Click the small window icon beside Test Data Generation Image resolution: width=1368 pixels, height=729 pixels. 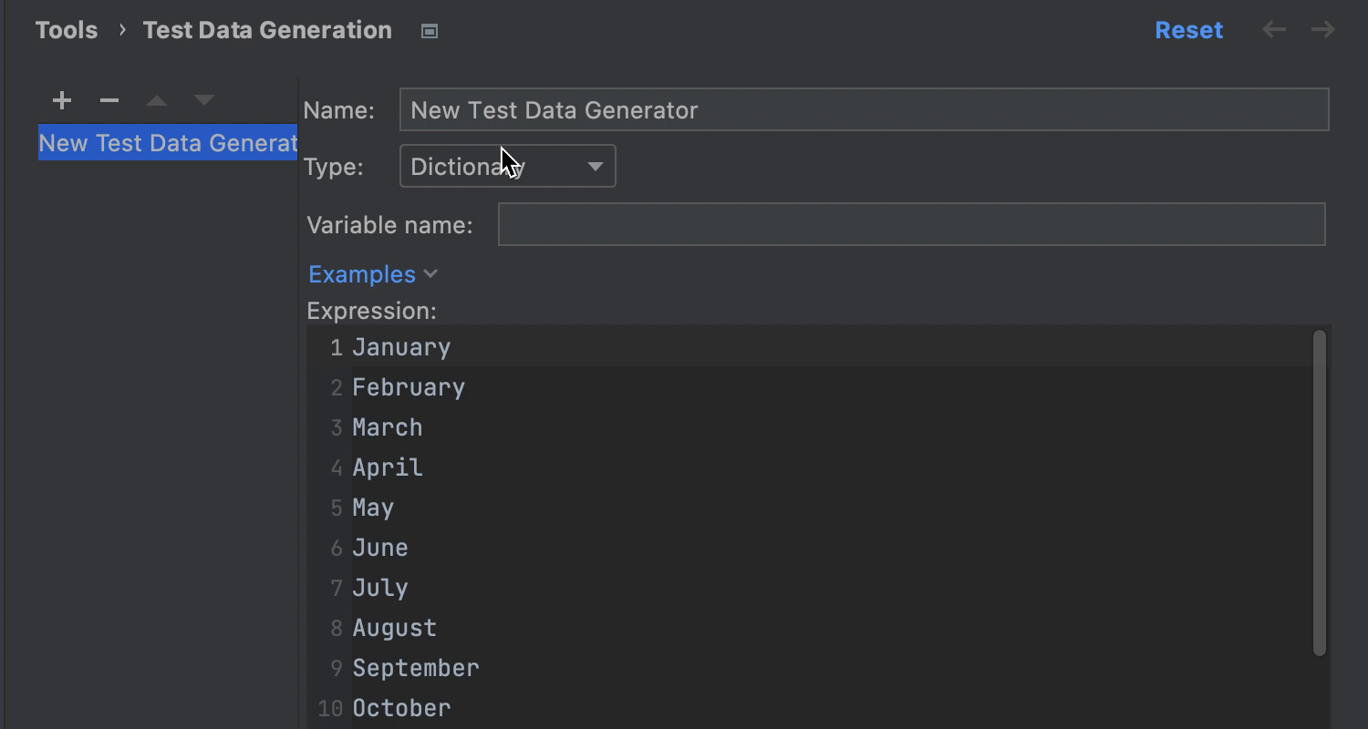coord(430,31)
